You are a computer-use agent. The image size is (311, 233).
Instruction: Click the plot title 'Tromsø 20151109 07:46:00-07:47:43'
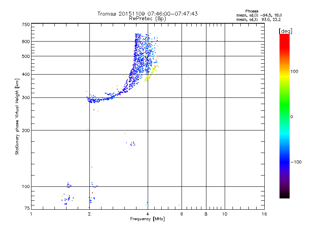147,14
